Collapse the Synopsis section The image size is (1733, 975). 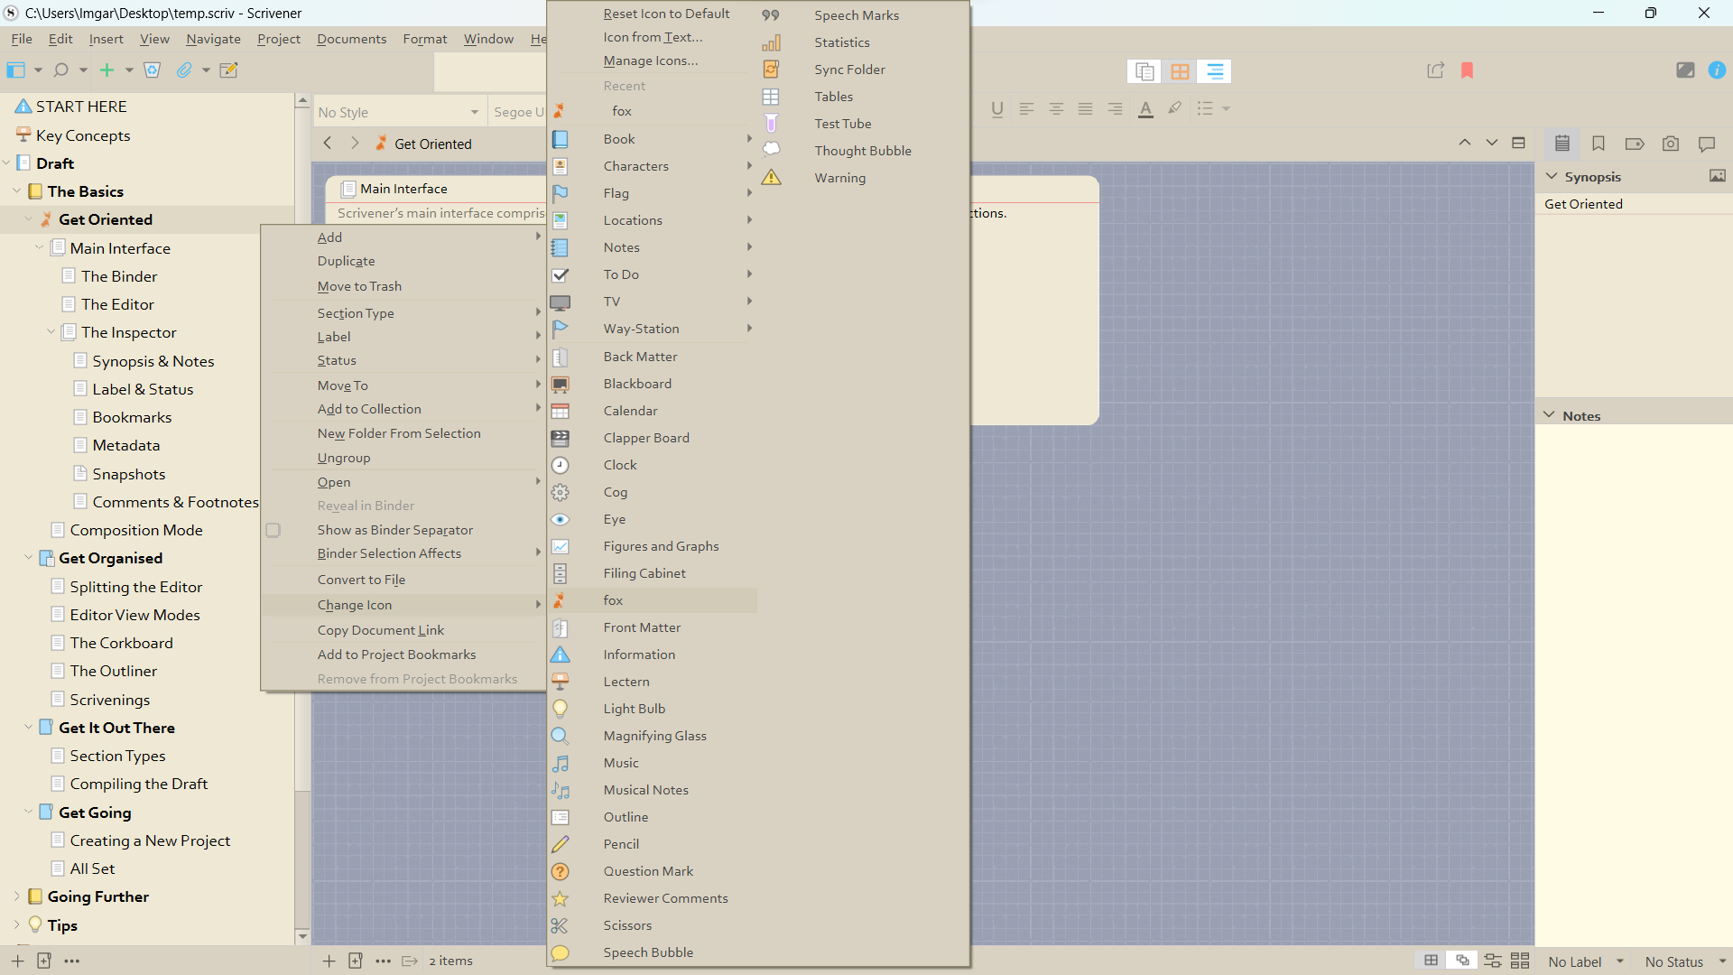1550,176
